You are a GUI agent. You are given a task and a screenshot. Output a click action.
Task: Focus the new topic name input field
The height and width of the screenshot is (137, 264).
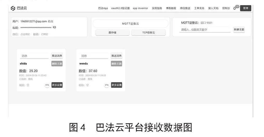[205, 30]
